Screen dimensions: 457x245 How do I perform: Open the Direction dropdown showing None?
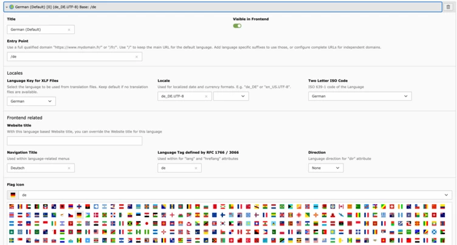326,168
